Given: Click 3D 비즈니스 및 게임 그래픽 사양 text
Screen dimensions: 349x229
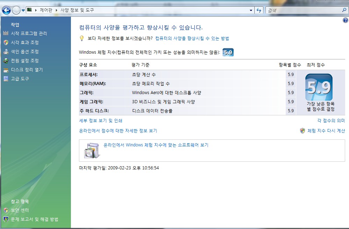Looking at the screenshot, I should 163,102.
